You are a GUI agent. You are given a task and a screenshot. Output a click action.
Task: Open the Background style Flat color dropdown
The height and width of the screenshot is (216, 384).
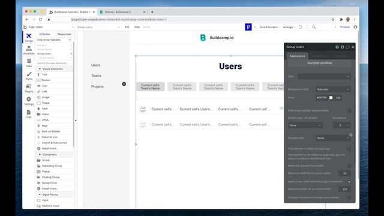[x=333, y=89]
